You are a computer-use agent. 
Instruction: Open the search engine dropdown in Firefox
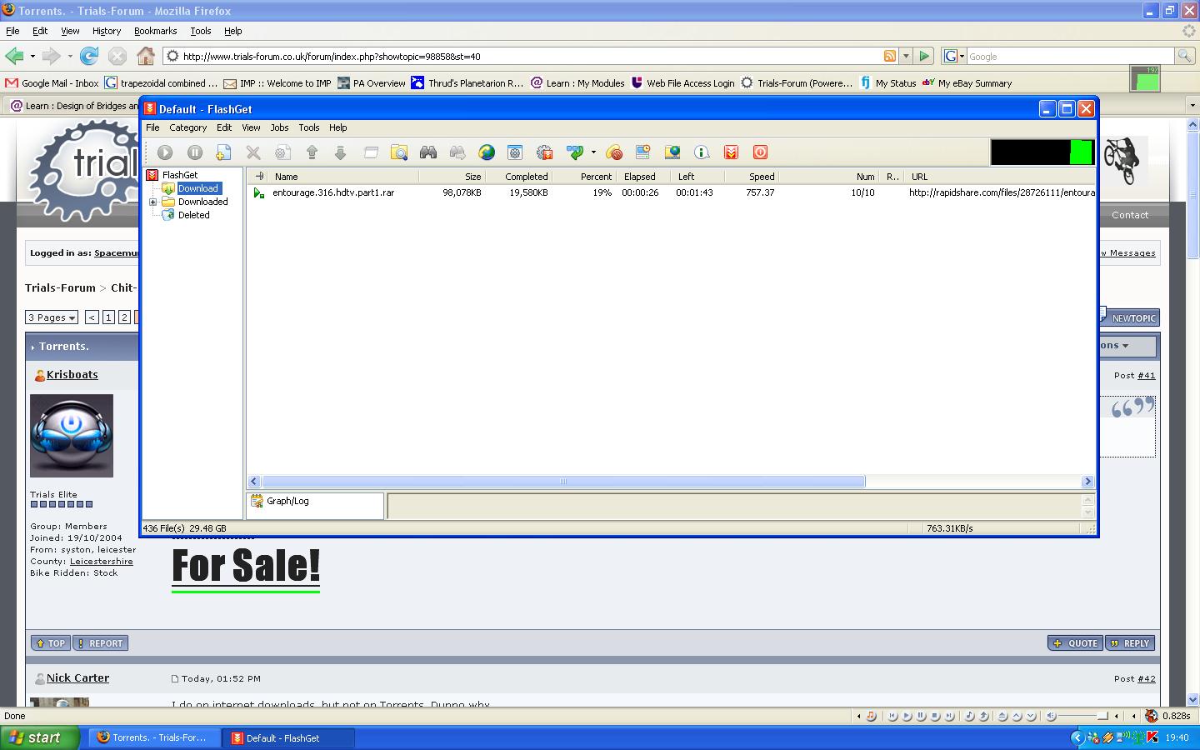click(x=953, y=57)
